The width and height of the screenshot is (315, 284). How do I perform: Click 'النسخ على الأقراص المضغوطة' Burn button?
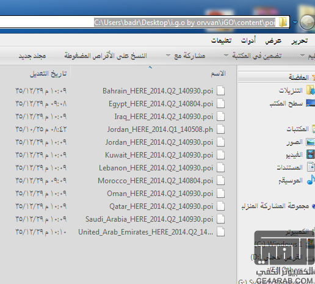(x=106, y=56)
